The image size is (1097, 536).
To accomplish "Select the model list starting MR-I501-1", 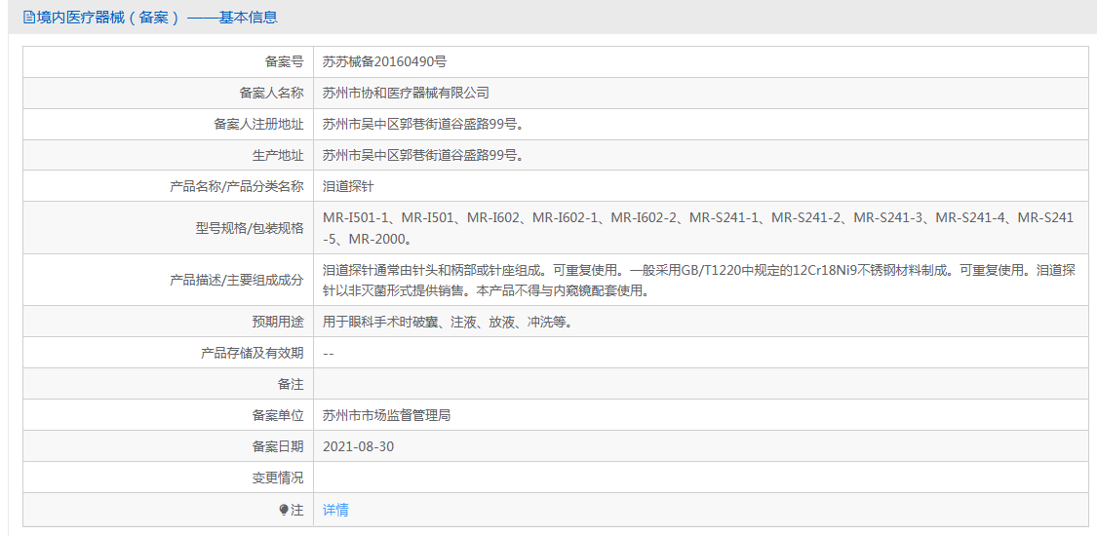I will pyautogui.click(x=697, y=228).
